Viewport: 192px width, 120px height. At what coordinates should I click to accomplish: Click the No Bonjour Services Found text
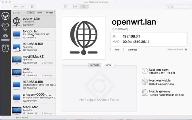point(99,100)
